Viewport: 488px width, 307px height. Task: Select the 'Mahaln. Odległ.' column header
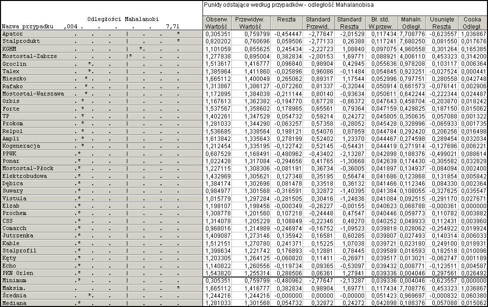tap(411, 23)
